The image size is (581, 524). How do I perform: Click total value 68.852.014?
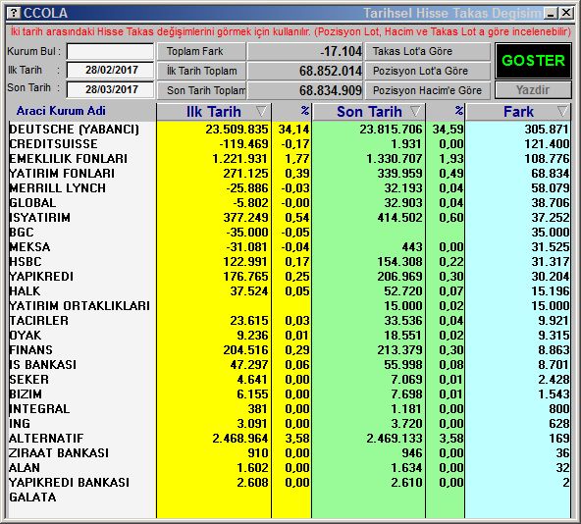(x=331, y=71)
